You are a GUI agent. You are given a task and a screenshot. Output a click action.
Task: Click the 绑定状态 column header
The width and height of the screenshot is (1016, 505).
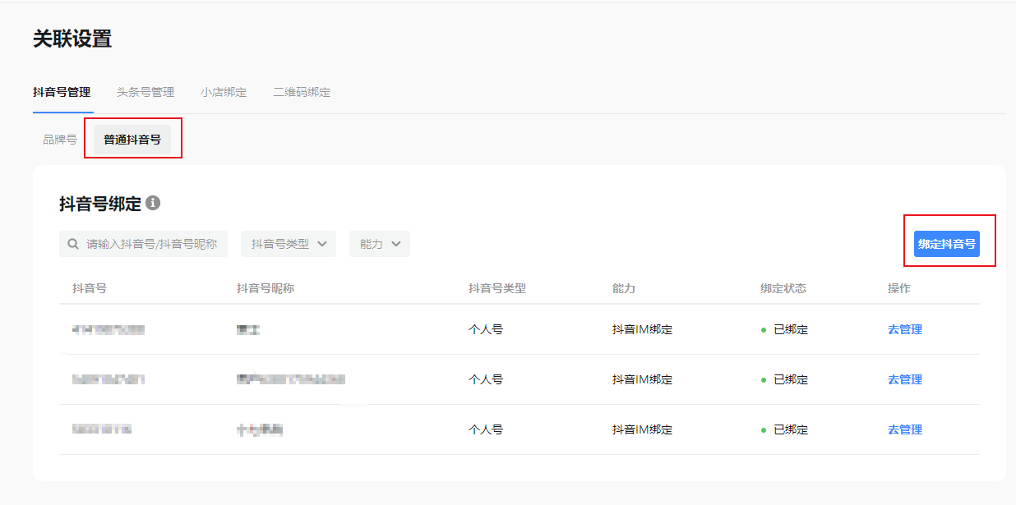click(x=783, y=288)
